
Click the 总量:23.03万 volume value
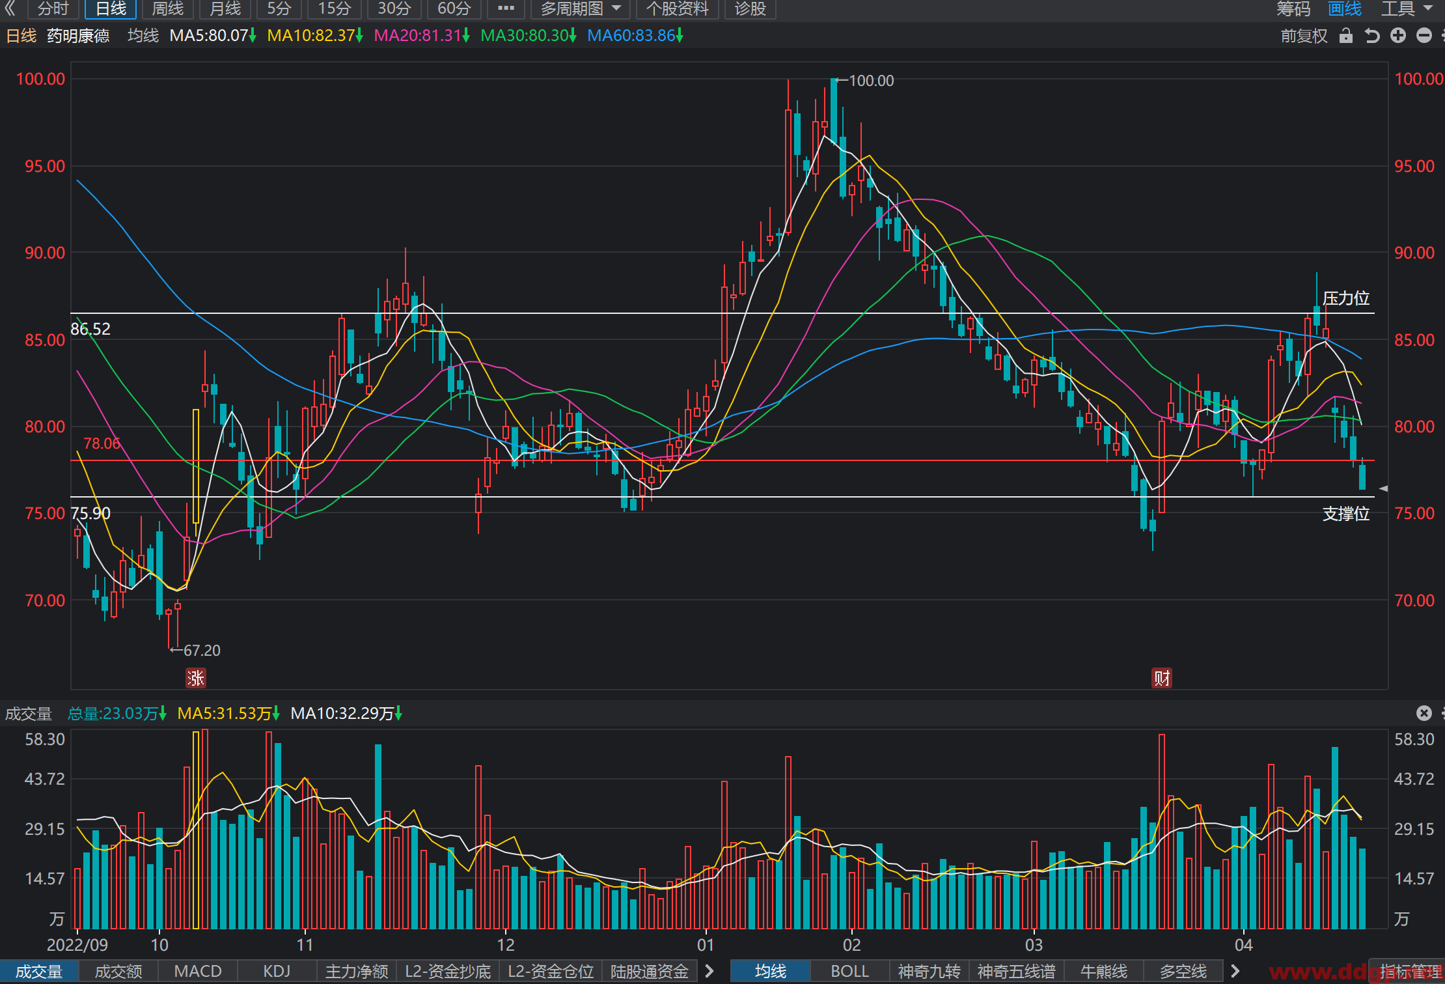point(117,714)
